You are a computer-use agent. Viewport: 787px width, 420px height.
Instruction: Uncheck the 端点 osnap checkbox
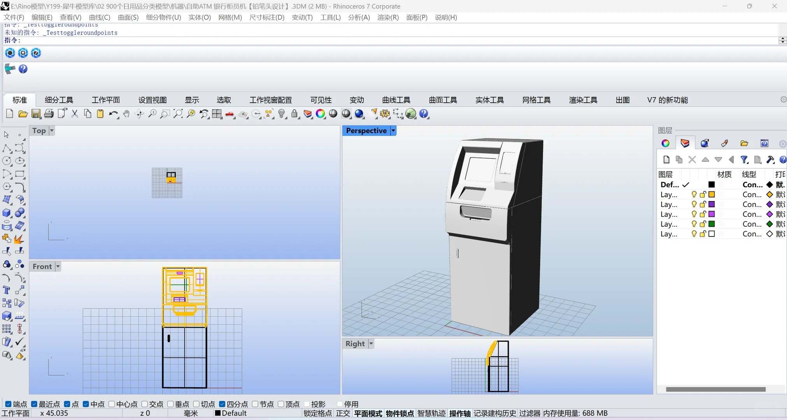[x=8, y=404]
